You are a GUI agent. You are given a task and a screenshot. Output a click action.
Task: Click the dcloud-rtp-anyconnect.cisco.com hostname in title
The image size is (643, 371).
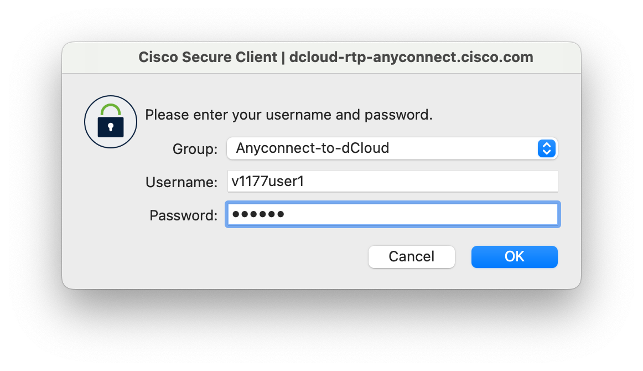pyautogui.click(x=411, y=58)
